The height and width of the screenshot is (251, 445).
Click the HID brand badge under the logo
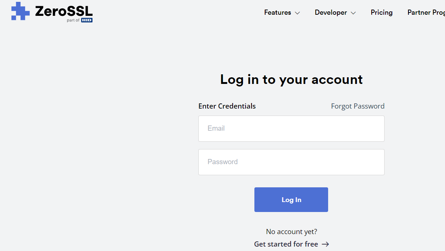point(87,20)
